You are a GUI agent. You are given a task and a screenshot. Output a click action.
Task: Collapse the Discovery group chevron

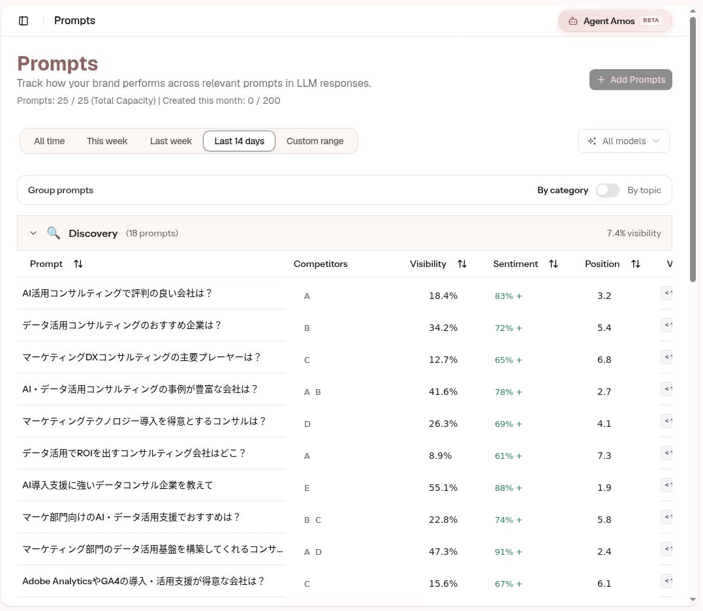tap(33, 233)
